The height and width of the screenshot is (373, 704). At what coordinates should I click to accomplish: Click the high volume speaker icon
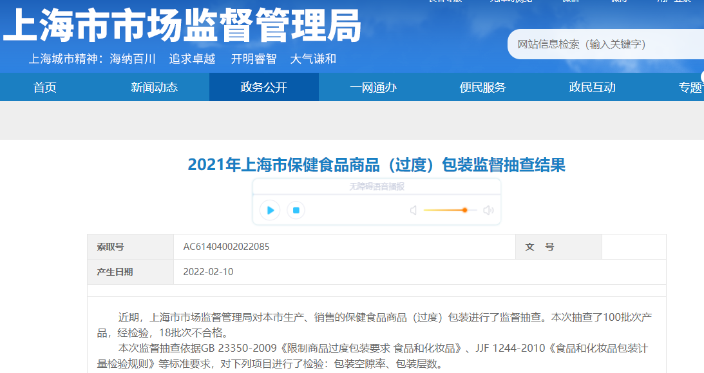point(488,210)
